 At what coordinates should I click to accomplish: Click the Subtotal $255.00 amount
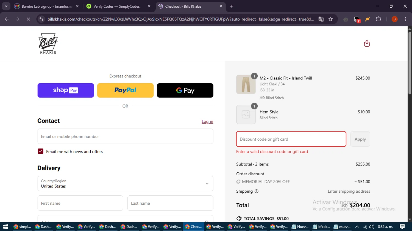363,164
